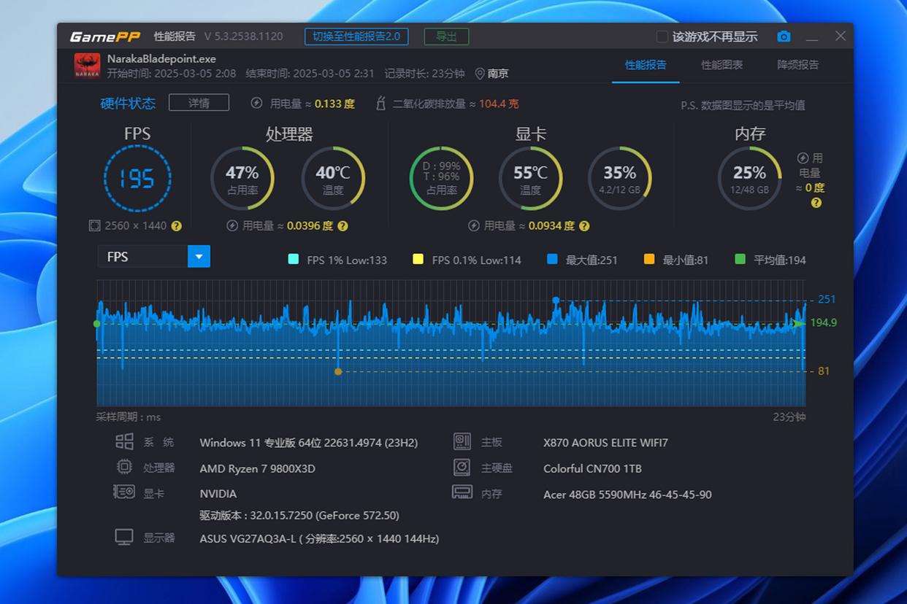Click the monitor icon beside 显示器
This screenshot has height=604, width=907.
click(x=124, y=538)
